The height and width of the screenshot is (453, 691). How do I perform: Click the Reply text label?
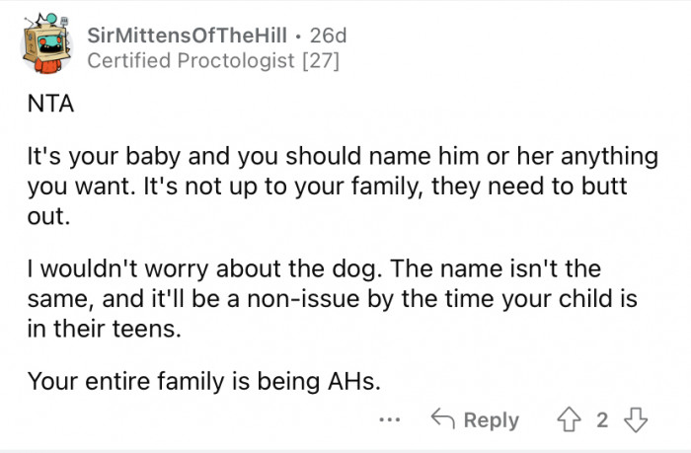(x=491, y=419)
